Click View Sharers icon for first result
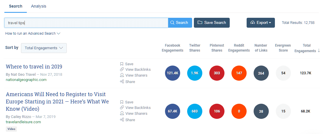This screenshot has height=134, width=323. [x=122, y=75]
